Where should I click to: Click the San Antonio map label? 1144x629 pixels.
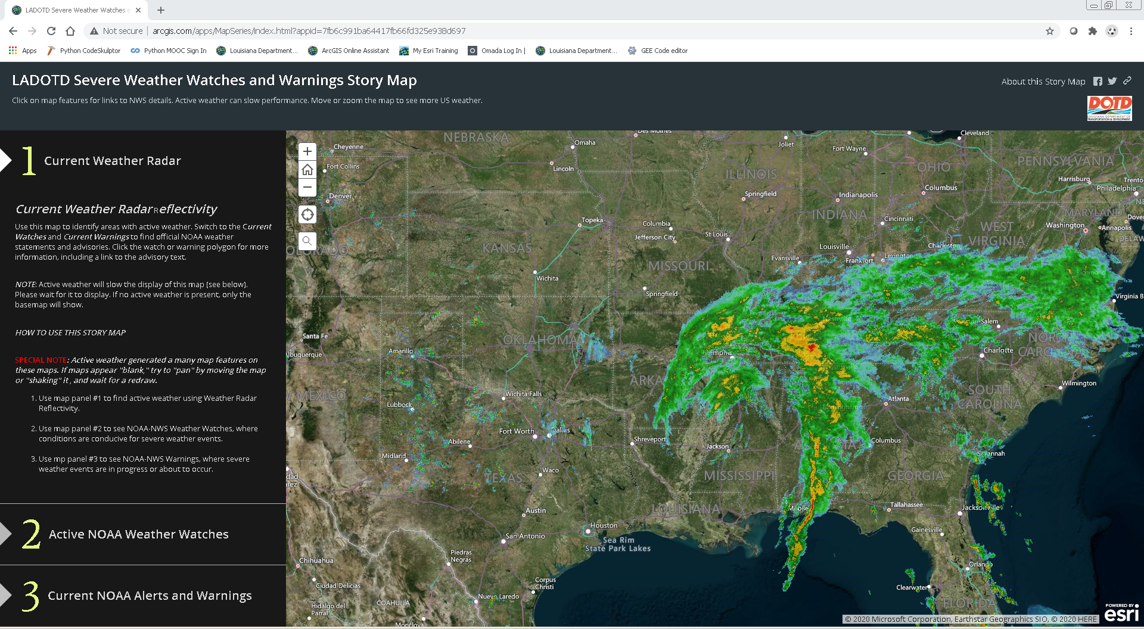point(525,536)
